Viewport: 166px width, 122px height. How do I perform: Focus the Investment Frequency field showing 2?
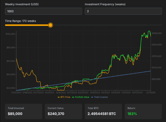pyautogui.click(x=123, y=11)
